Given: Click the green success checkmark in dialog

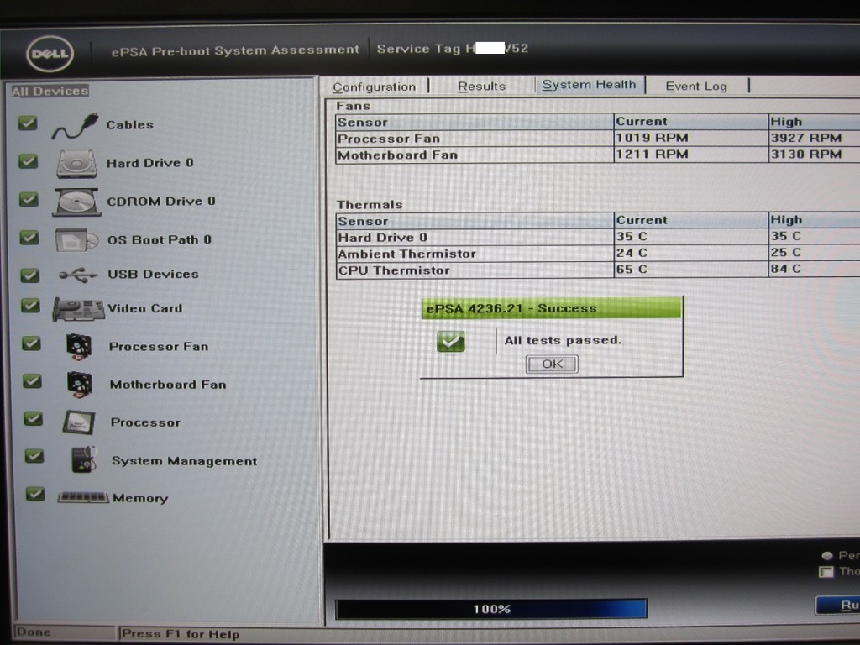Looking at the screenshot, I should click(451, 341).
